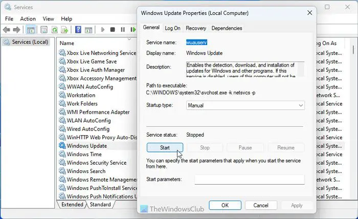Screen dimensions: 358x219
Task: Click the Description box scrollbar
Action: pyautogui.click(x=301, y=70)
